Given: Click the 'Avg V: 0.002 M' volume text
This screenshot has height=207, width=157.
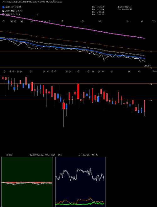Looking at the screenshot, I should tap(124, 7).
